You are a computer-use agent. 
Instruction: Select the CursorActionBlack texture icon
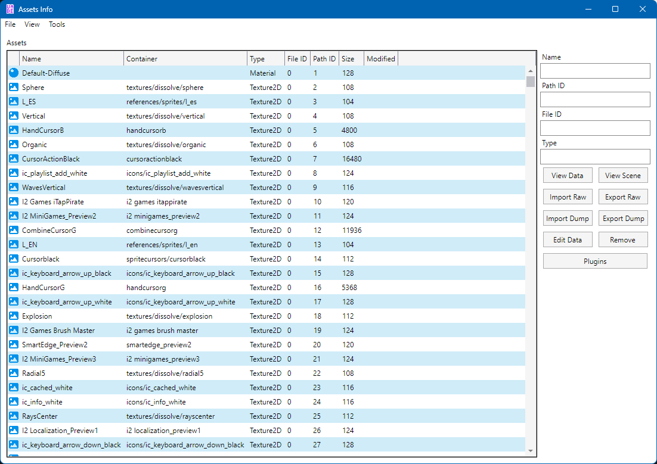click(14, 158)
